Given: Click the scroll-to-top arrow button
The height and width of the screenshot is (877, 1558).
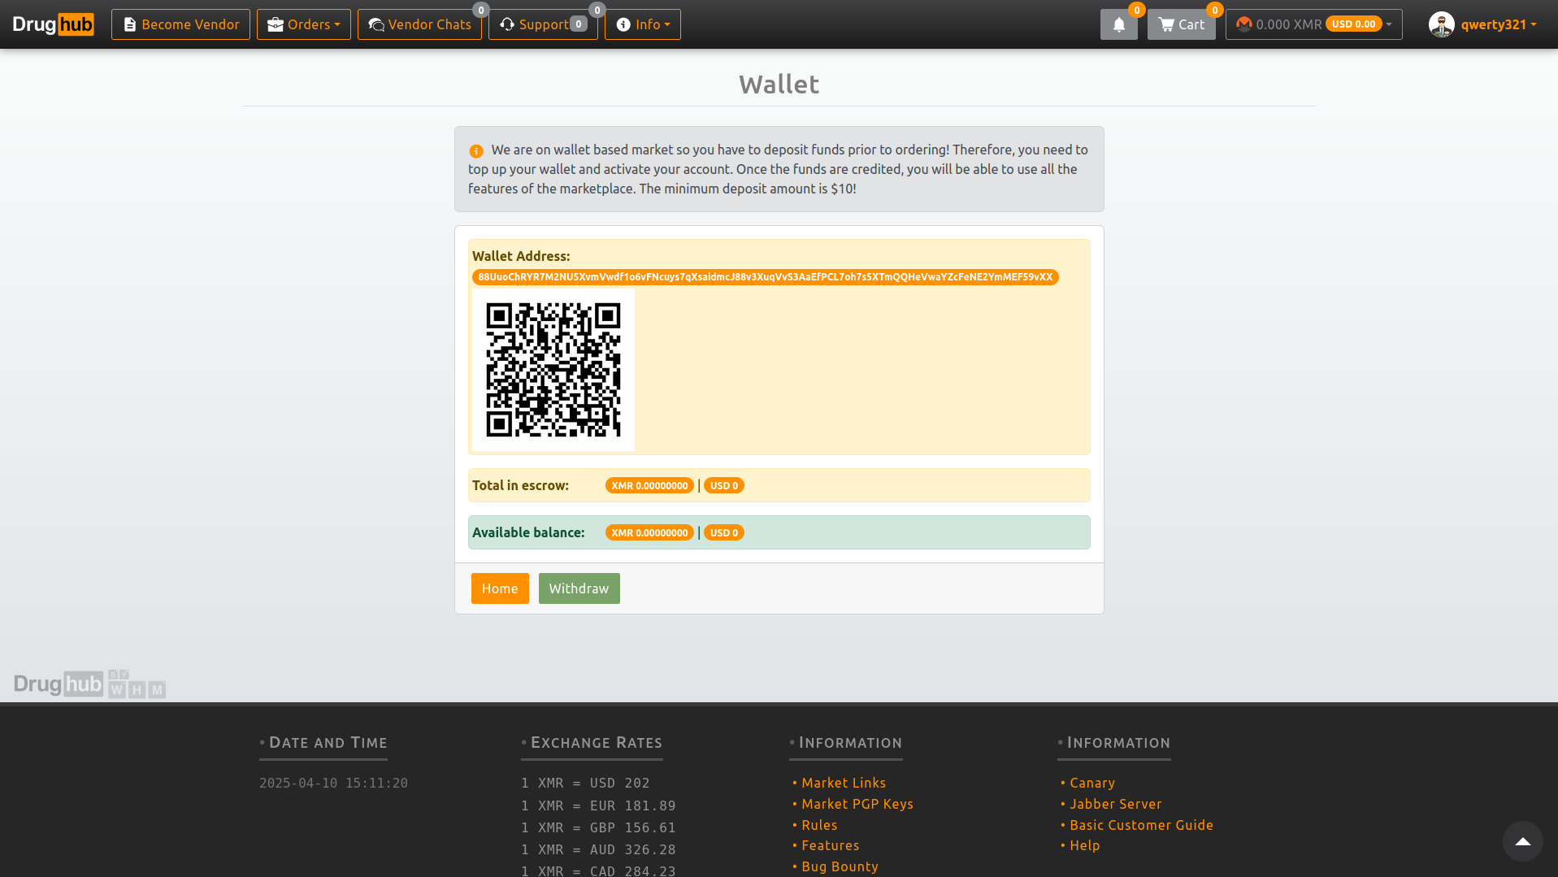Looking at the screenshot, I should (1522, 841).
